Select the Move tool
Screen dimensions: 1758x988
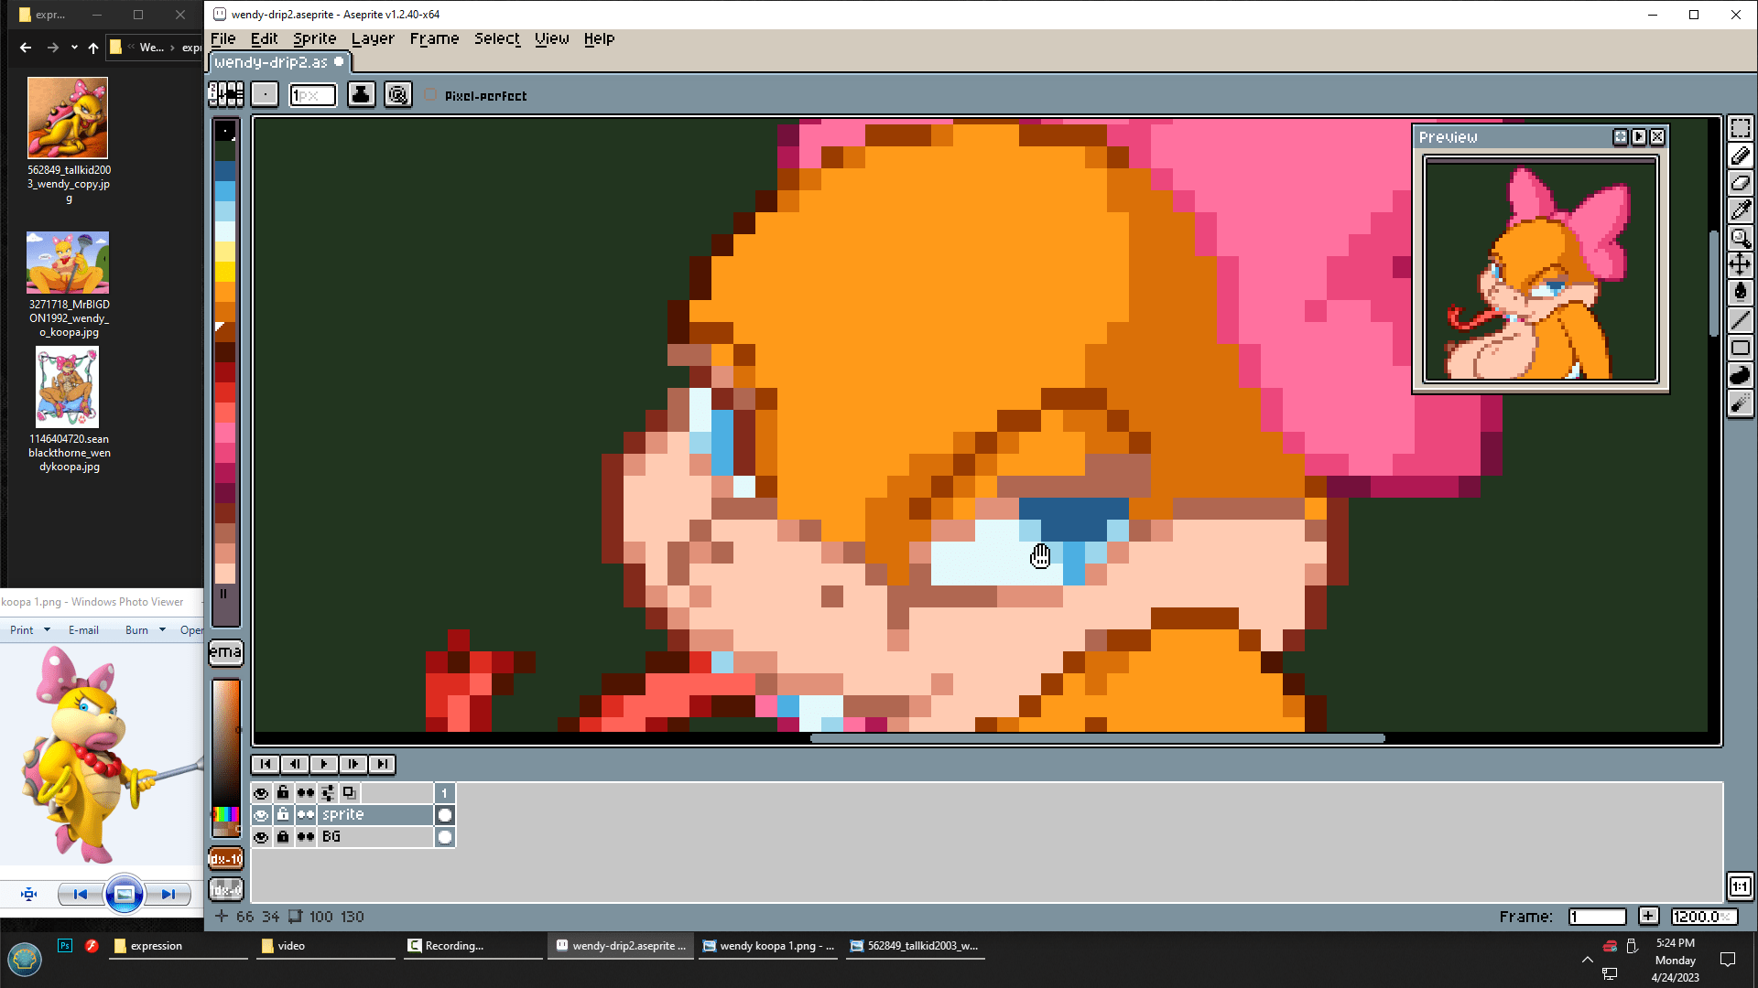tap(1740, 265)
